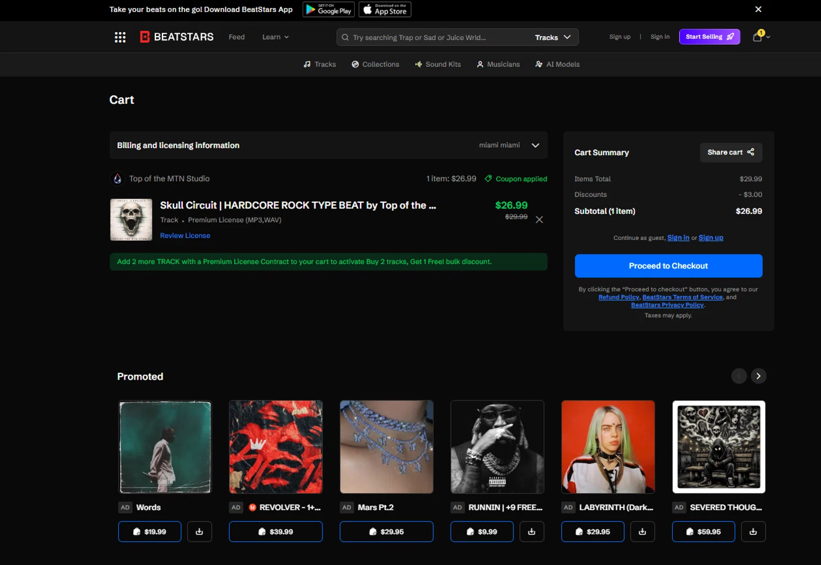Viewport: 821px width, 565px height.
Task: Remove Skull Circuit track from cart
Action: coord(539,219)
